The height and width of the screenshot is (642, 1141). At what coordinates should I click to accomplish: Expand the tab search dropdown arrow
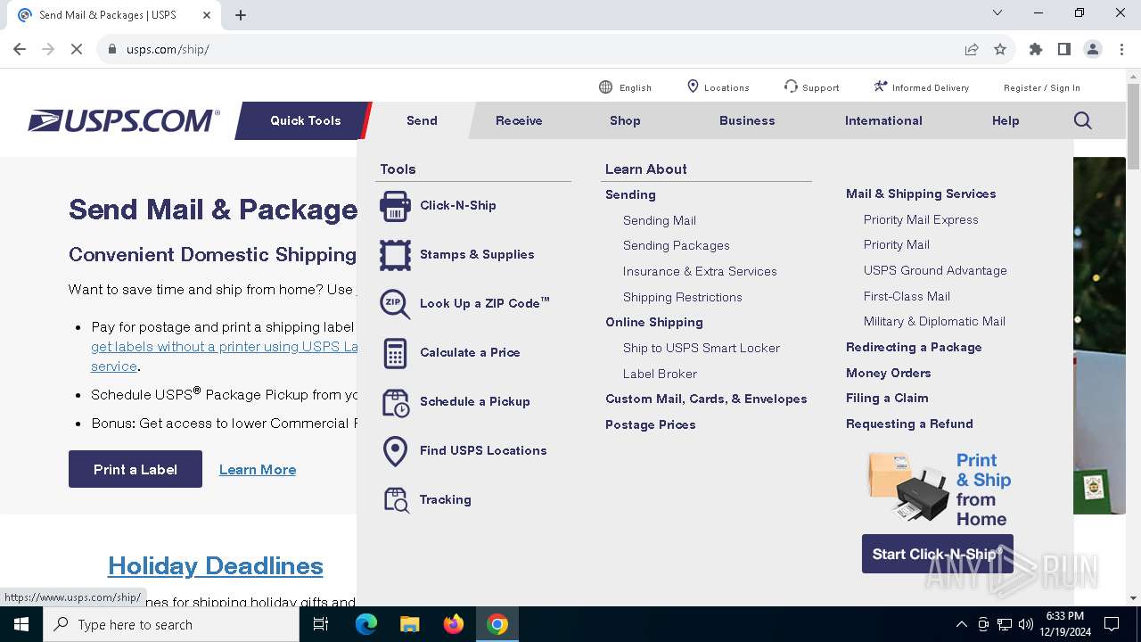coord(997,13)
